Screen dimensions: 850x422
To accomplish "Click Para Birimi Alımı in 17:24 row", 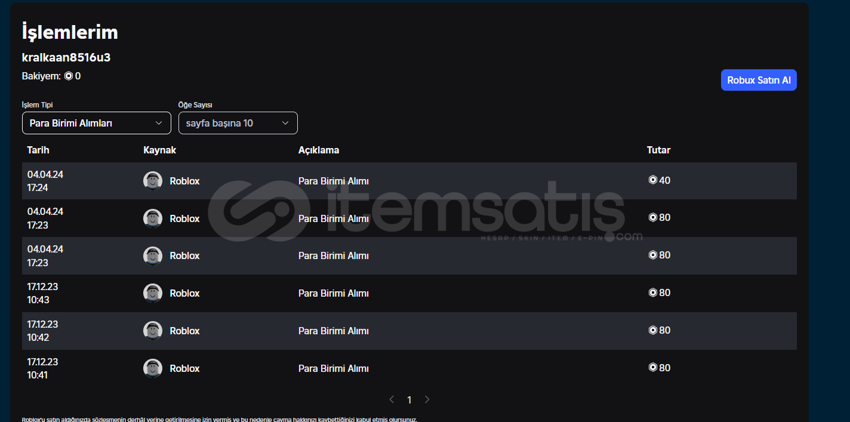I will click(x=334, y=181).
